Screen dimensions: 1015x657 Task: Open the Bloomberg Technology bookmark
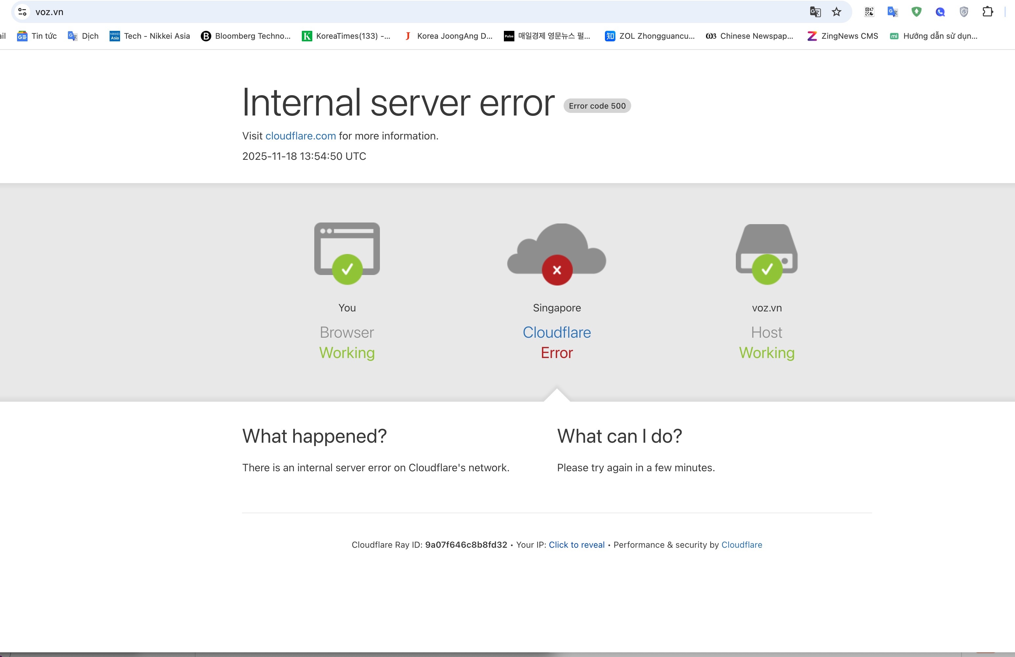246,36
